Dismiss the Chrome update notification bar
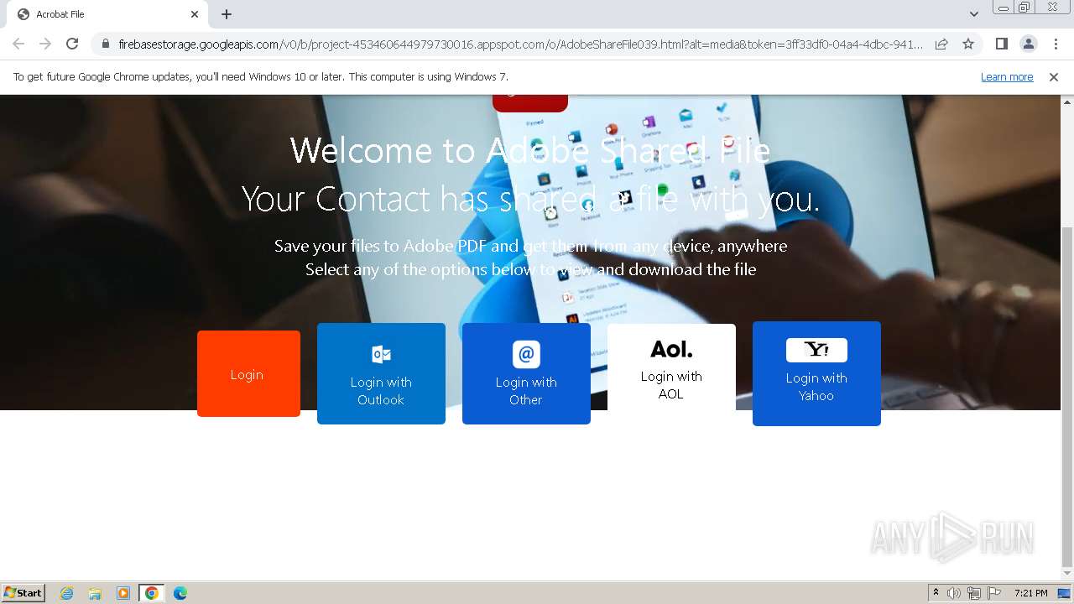Image resolution: width=1074 pixels, height=604 pixels. [1054, 77]
